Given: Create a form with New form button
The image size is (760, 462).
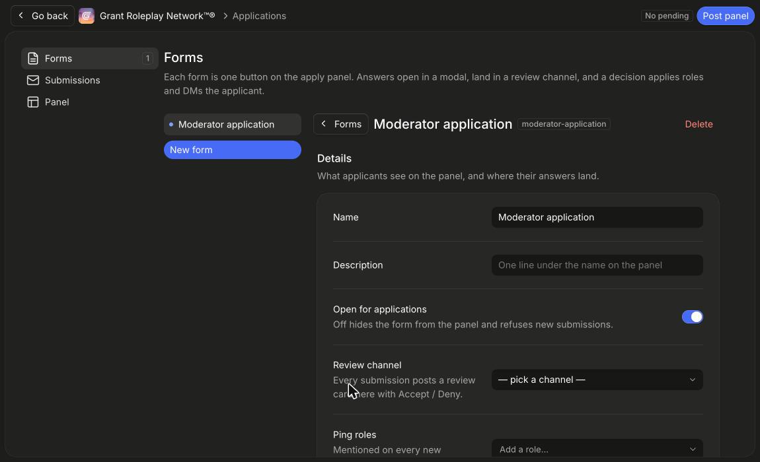Looking at the screenshot, I should (x=232, y=150).
